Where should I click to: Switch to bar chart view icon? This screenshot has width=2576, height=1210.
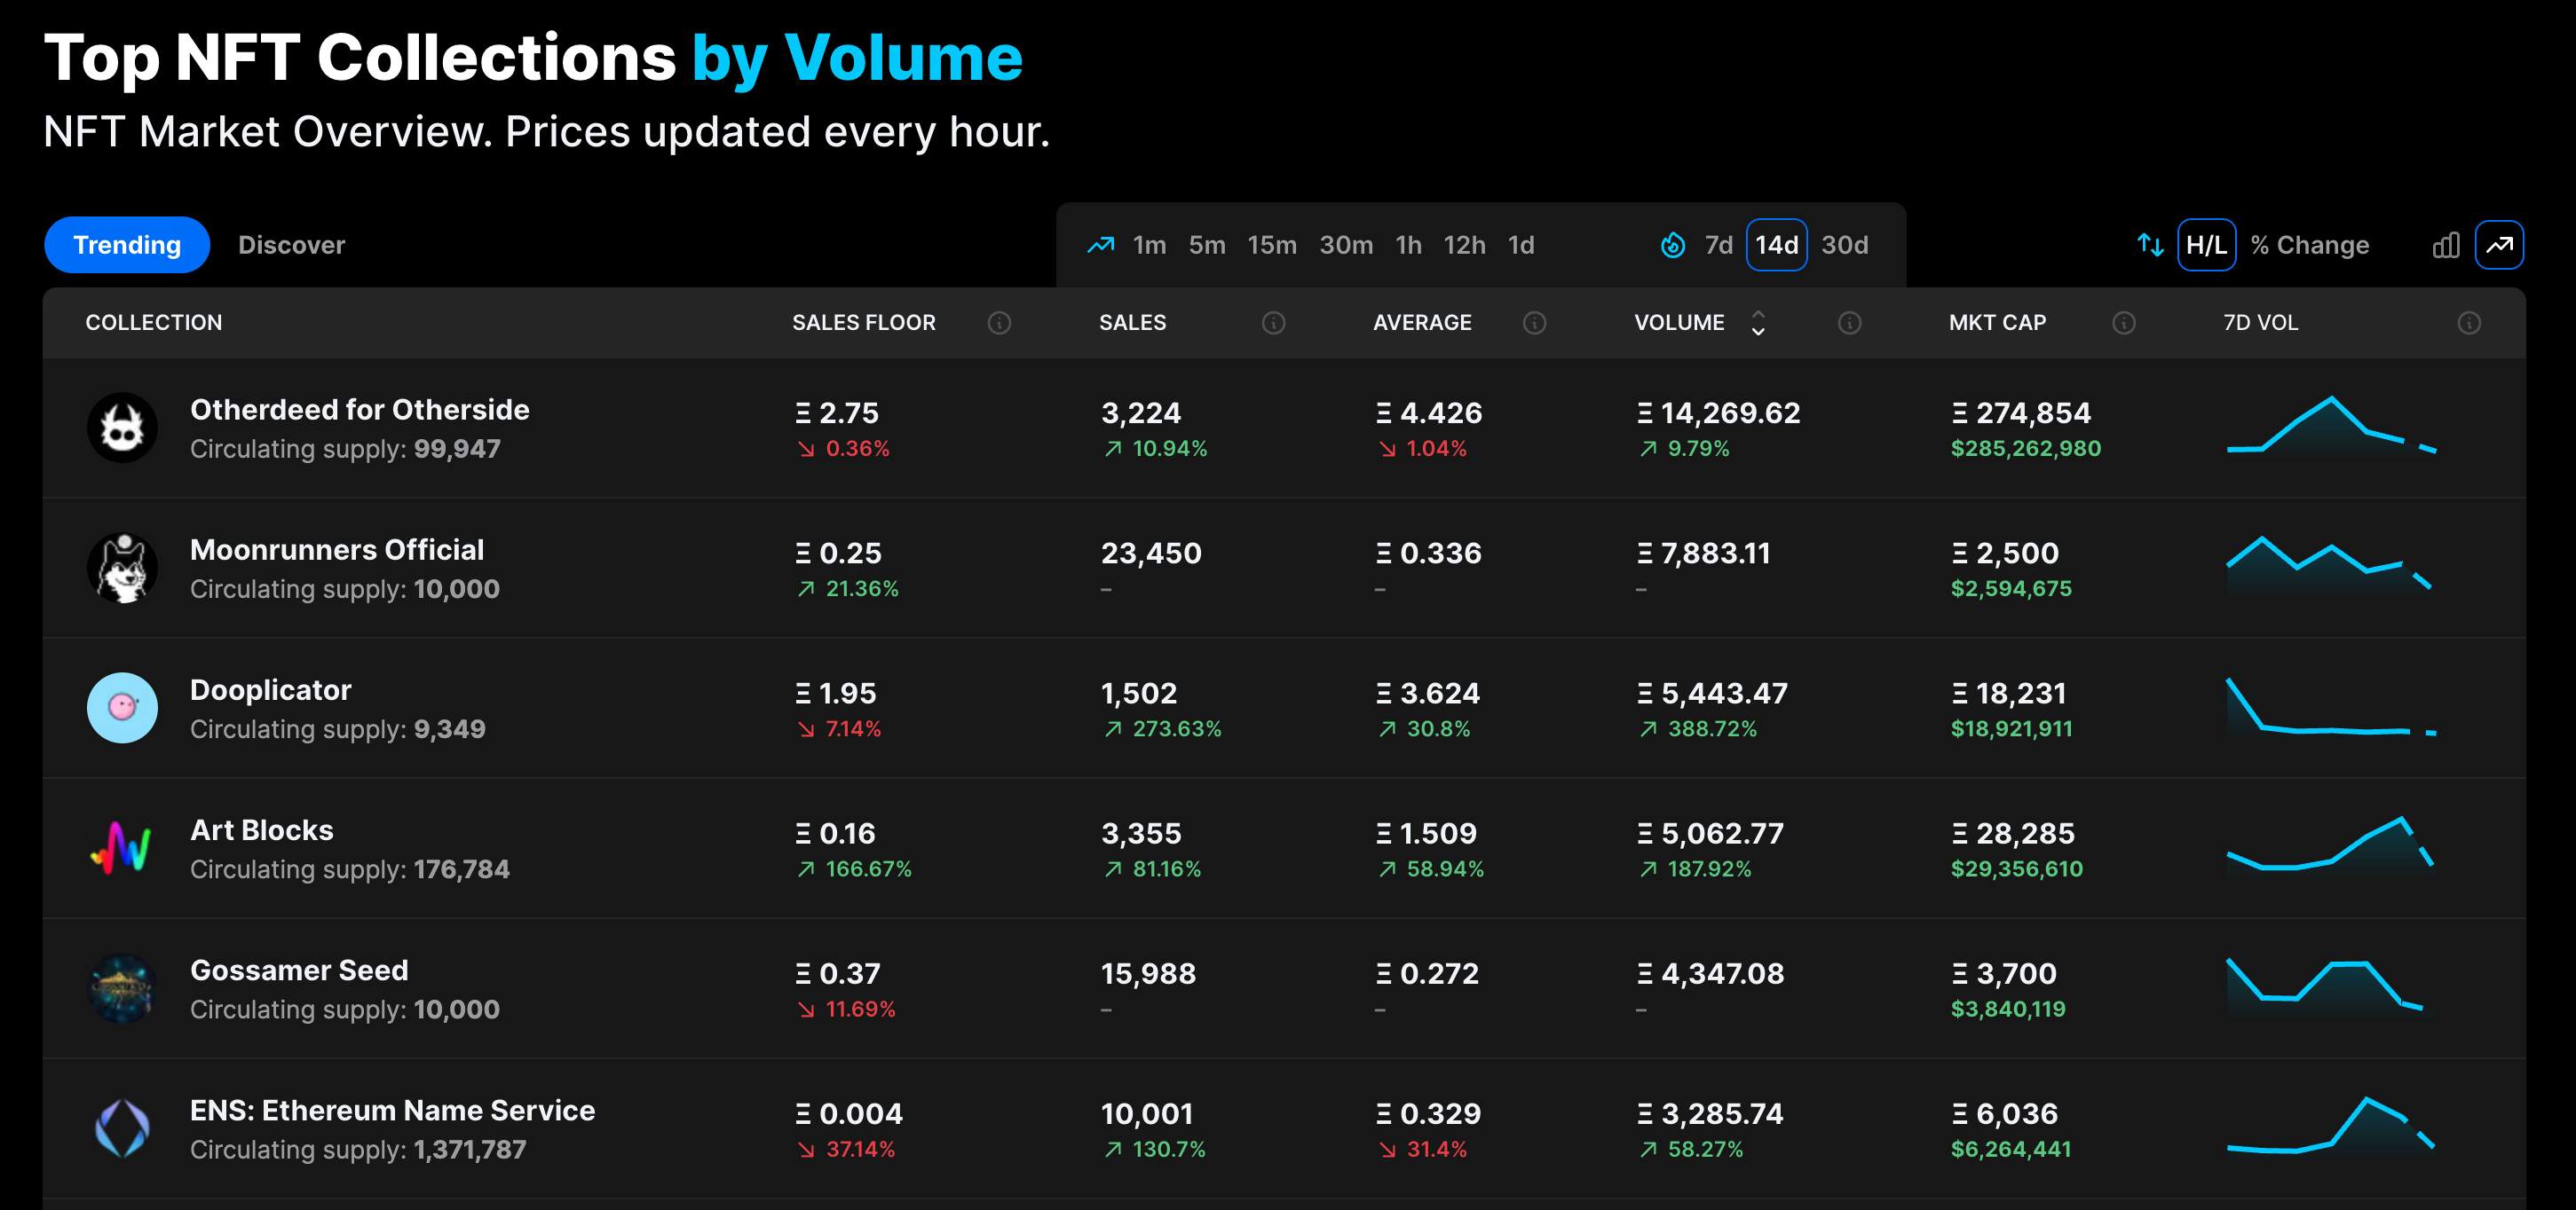pyautogui.click(x=2446, y=245)
